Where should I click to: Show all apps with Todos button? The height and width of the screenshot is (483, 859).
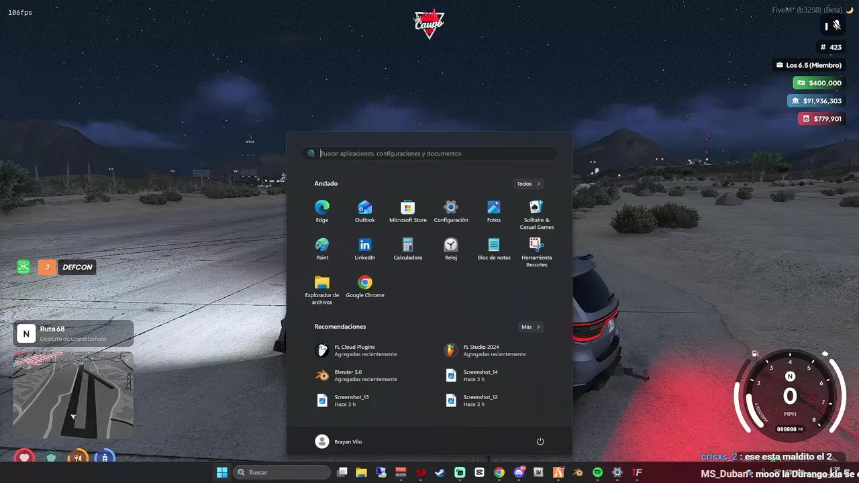point(529,184)
